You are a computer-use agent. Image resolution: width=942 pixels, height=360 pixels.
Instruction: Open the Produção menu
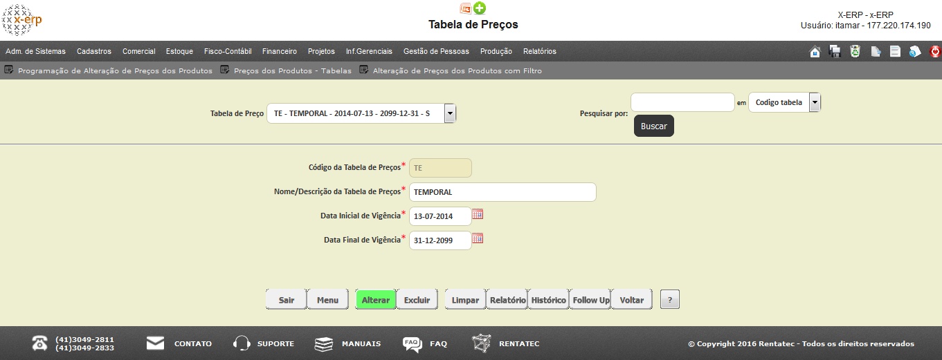[496, 52]
